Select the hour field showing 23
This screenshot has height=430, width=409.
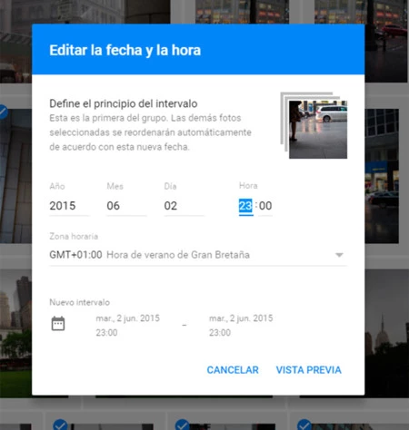pos(245,206)
